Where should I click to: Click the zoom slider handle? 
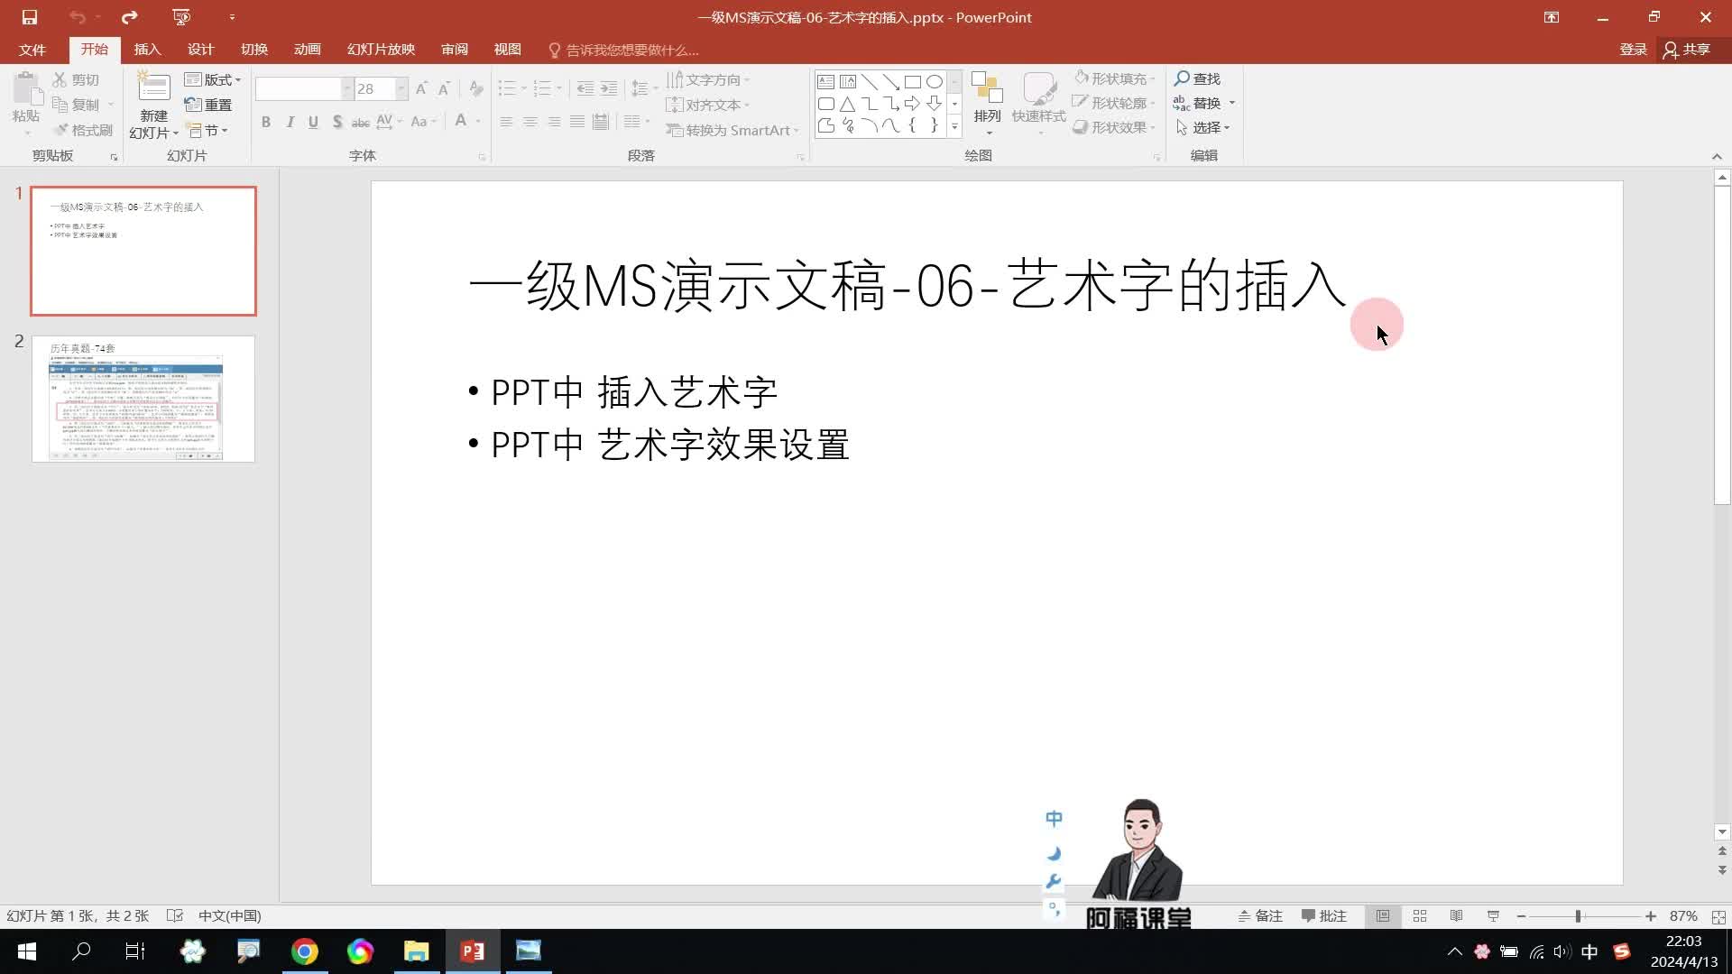tap(1578, 916)
